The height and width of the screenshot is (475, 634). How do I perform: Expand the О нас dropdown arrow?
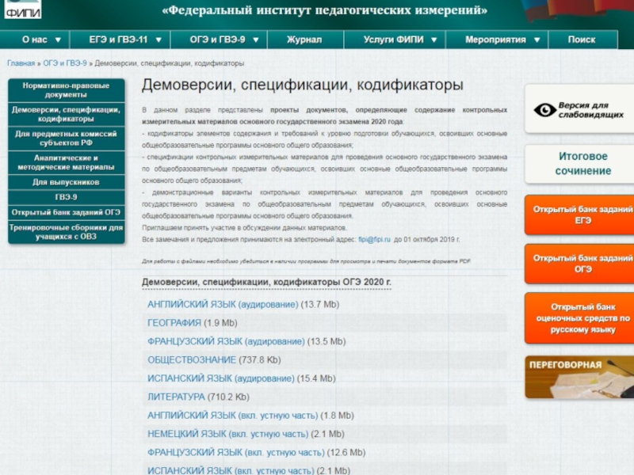(58, 40)
